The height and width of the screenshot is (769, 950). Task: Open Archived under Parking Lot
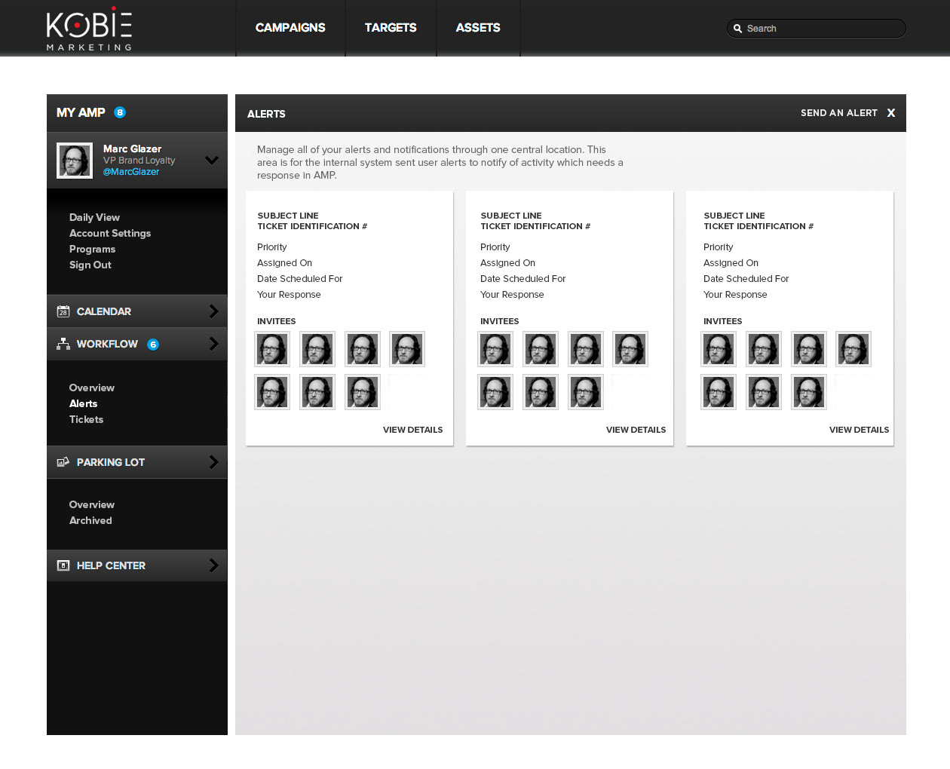90,520
